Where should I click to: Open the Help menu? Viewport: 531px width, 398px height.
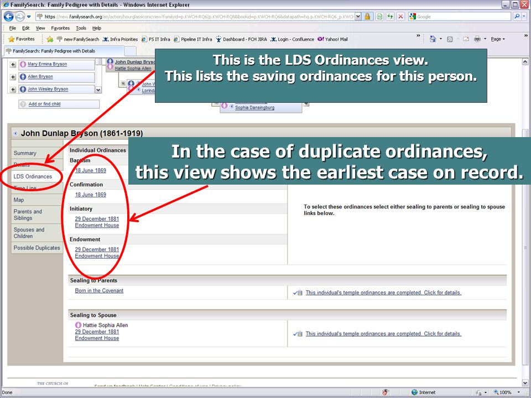[x=97, y=28]
